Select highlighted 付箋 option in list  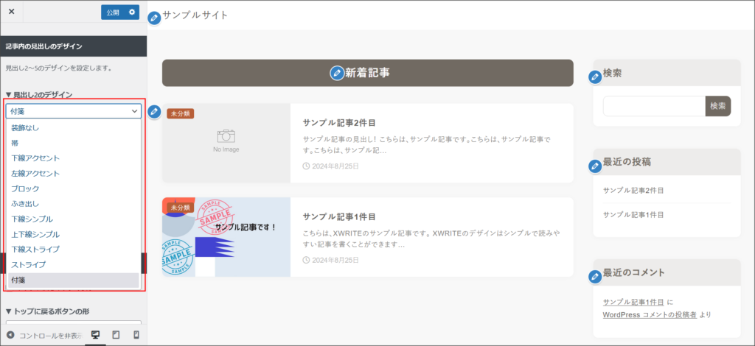point(73,280)
